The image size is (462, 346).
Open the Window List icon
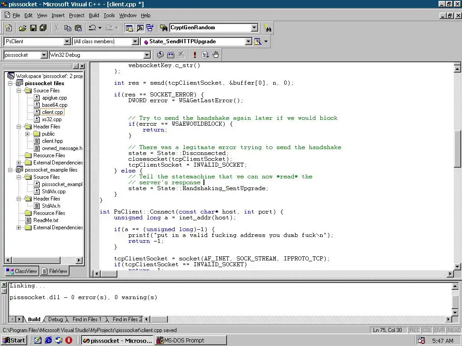150,28
